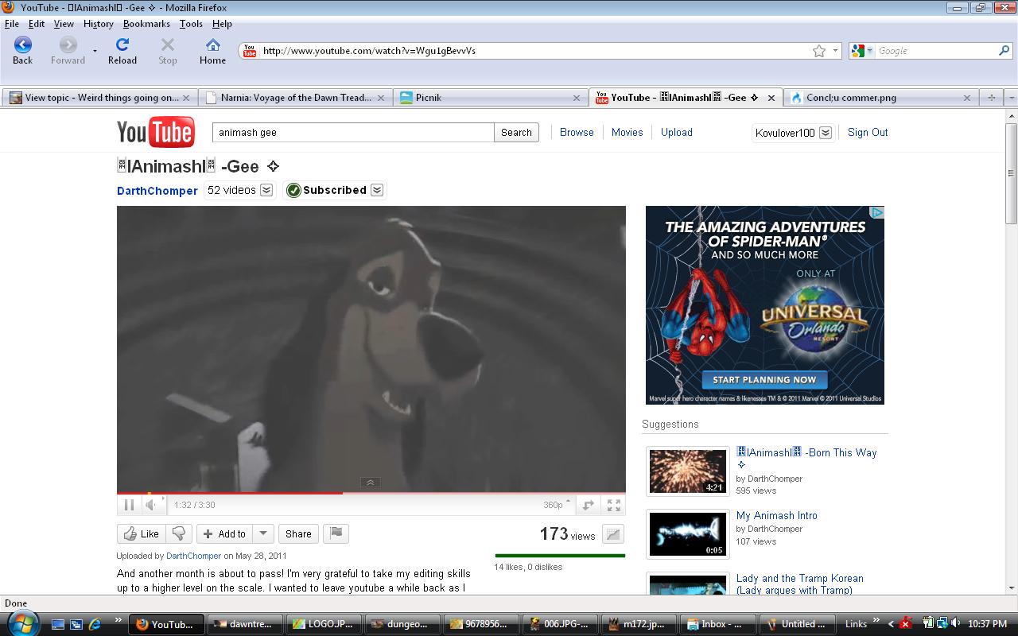Toggle player size expand button
Viewport: 1018px width, 636px height.
(x=589, y=505)
